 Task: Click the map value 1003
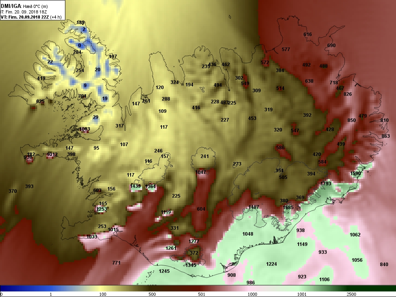pyautogui.click(x=85, y=129)
